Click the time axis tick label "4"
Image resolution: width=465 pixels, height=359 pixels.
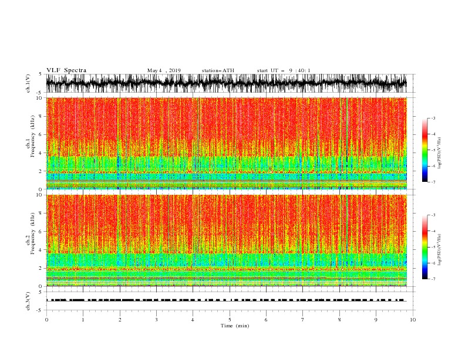[193, 320]
